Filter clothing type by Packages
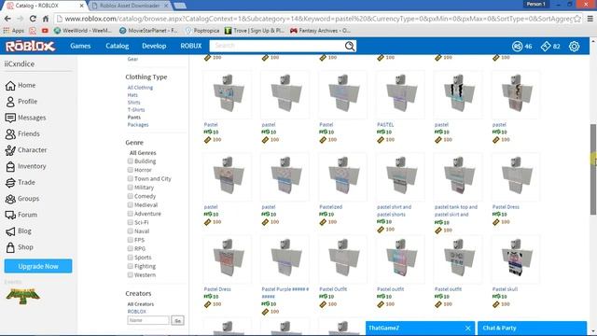This screenshot has width=597, height=336. click(x=138, y=125)
